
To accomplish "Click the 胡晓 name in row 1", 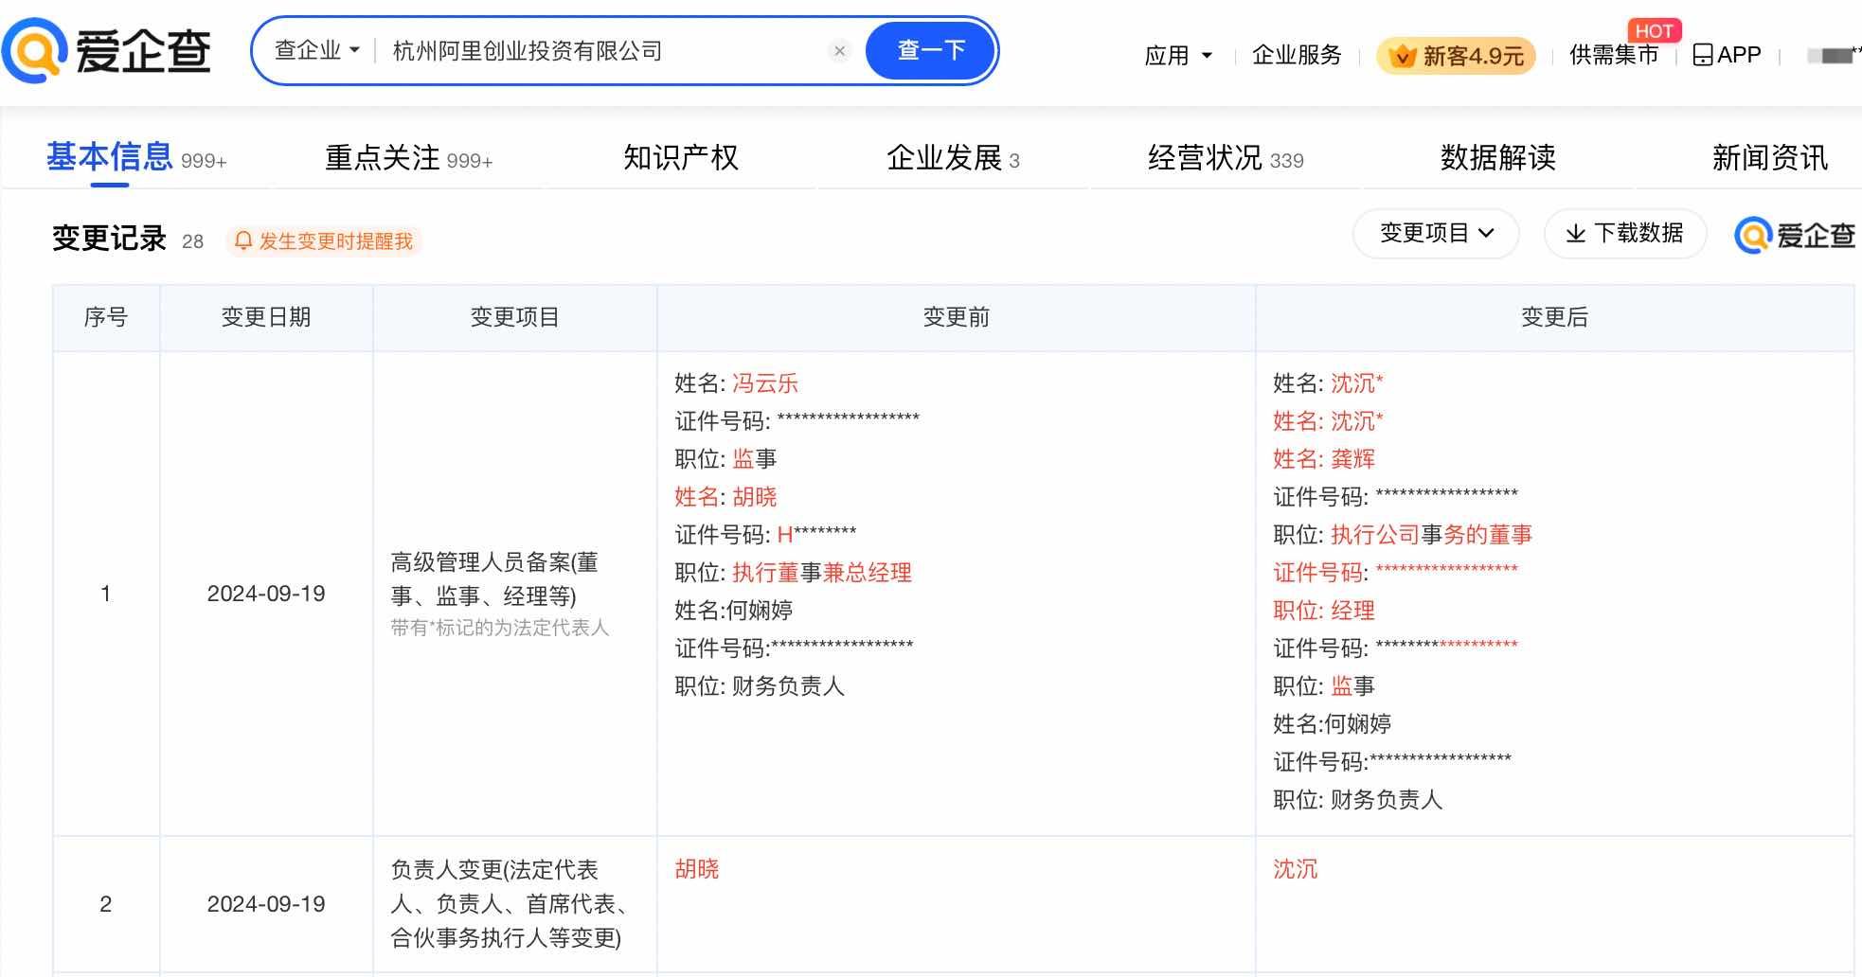I will [x=754, y=497].
